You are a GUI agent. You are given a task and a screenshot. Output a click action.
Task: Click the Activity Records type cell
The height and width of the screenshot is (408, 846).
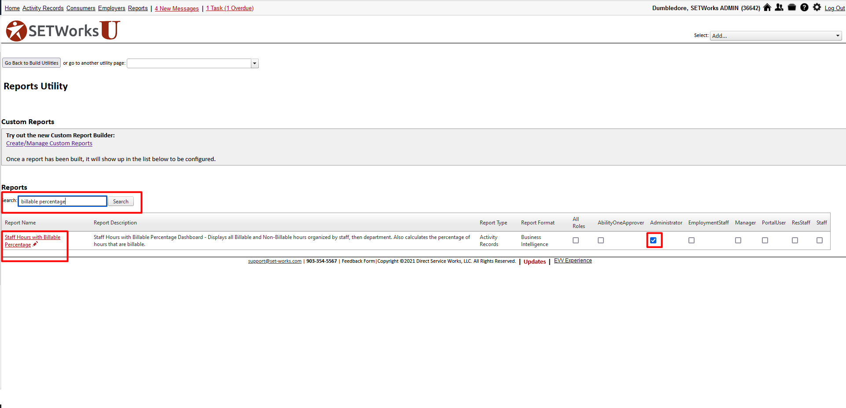[x=489, y=241]
